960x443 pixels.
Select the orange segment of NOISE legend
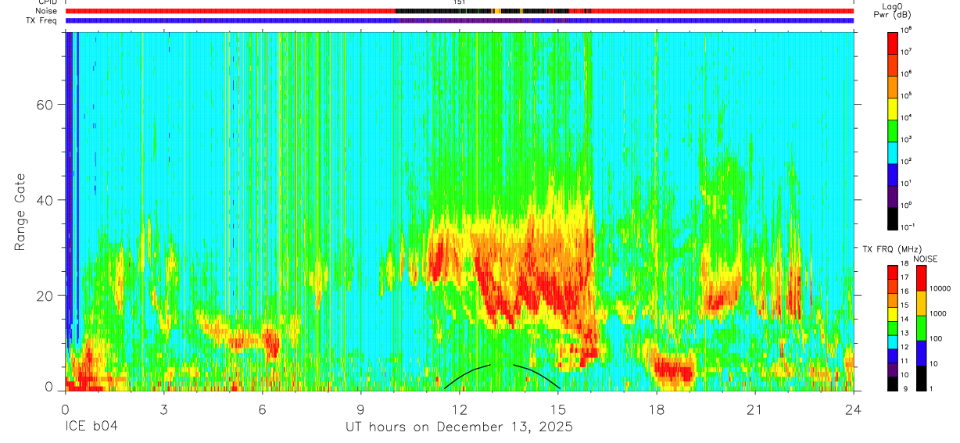[x=920, y=303]
